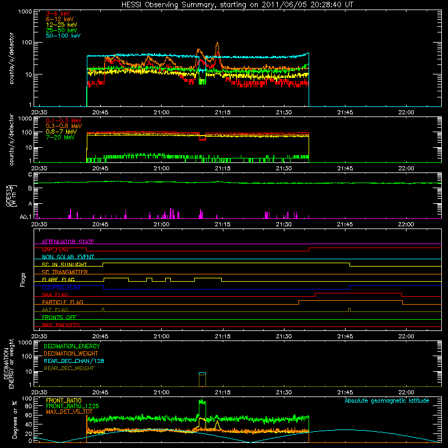The image size is (448, 448).
Task: Click DECIMATION ENERGY or weight axis title
Action: click(x=8, y=363)
